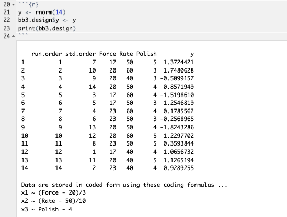Click the formula 'x2 ~ (Rate - 50)/10'
This screenshot has height=217, width=287.
53,201
